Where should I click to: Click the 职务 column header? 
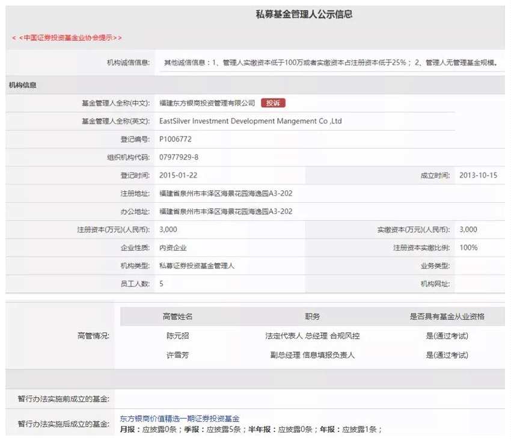[x=312, y=316]
